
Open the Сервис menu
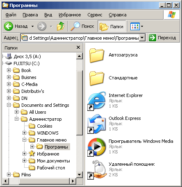click(95, 15)
